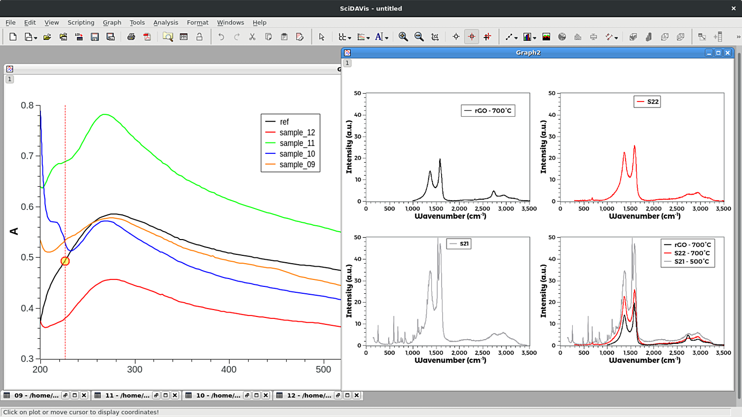Restore the '09 - /home/...' table window
Screen dimensions: 742x417
[x=65, y=395]
